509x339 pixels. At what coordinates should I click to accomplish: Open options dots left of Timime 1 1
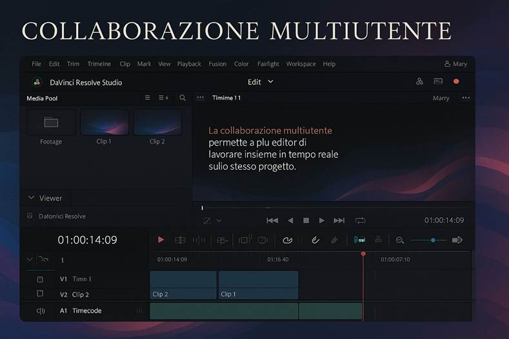pos(200,97)
